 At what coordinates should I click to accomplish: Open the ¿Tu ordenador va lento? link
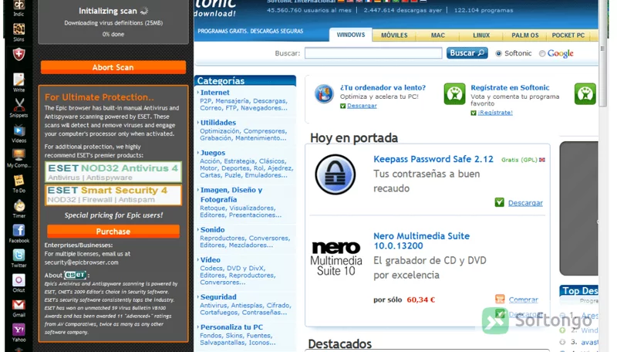point(383,87)
